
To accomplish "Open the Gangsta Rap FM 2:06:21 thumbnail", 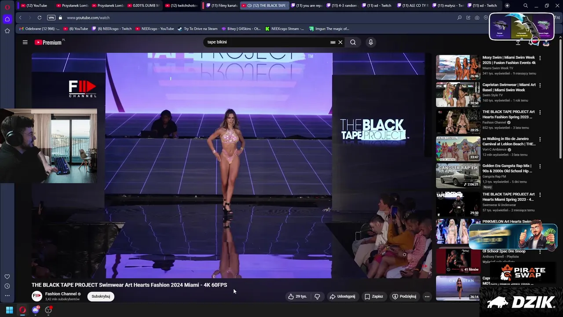I will coord(458,176).
